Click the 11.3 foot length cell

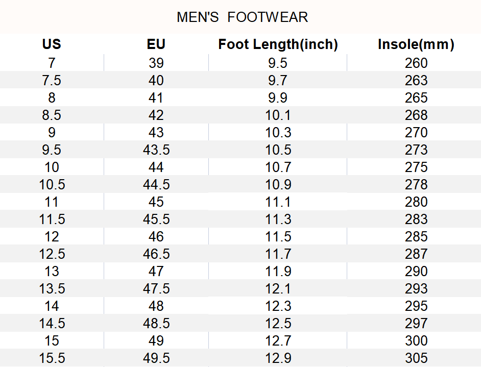click(x=278, y=219)
